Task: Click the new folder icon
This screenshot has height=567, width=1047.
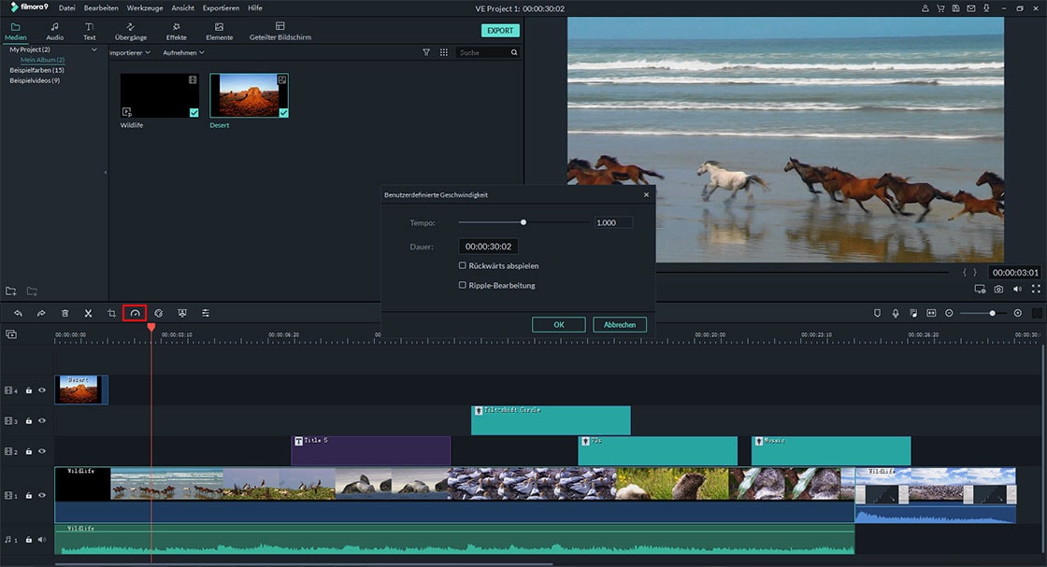Action: pyautogui.click(x=10, y=291)
